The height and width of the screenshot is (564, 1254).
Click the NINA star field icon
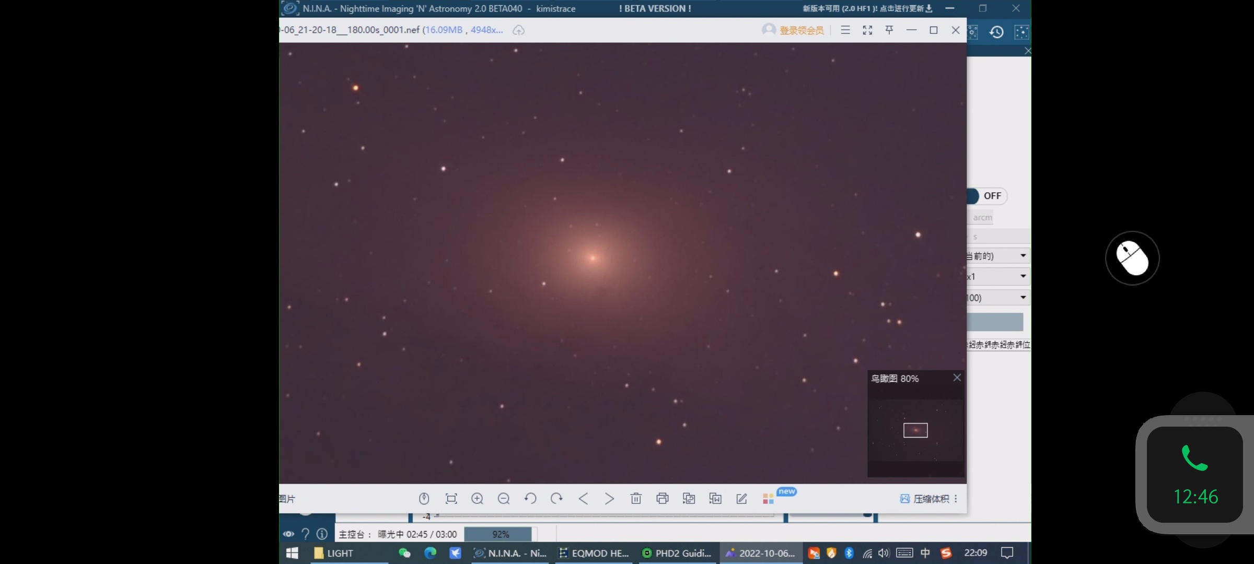[1021, 32]
